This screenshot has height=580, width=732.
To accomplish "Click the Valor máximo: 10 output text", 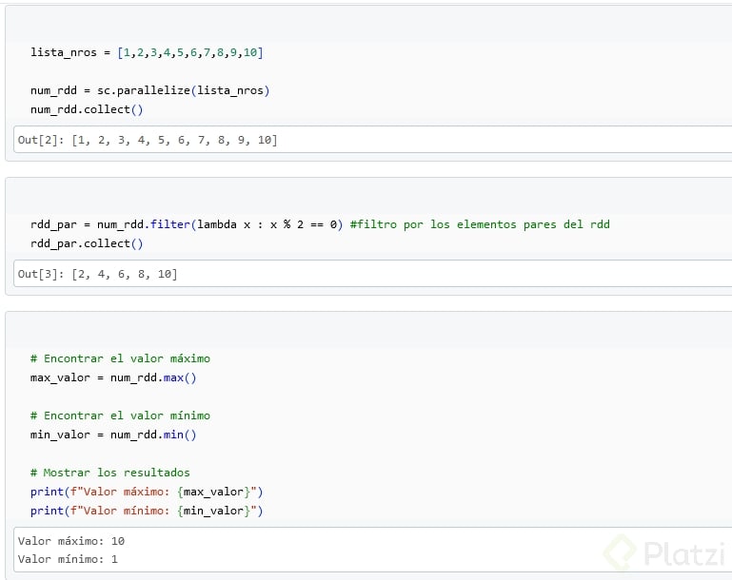I will 71,541.
